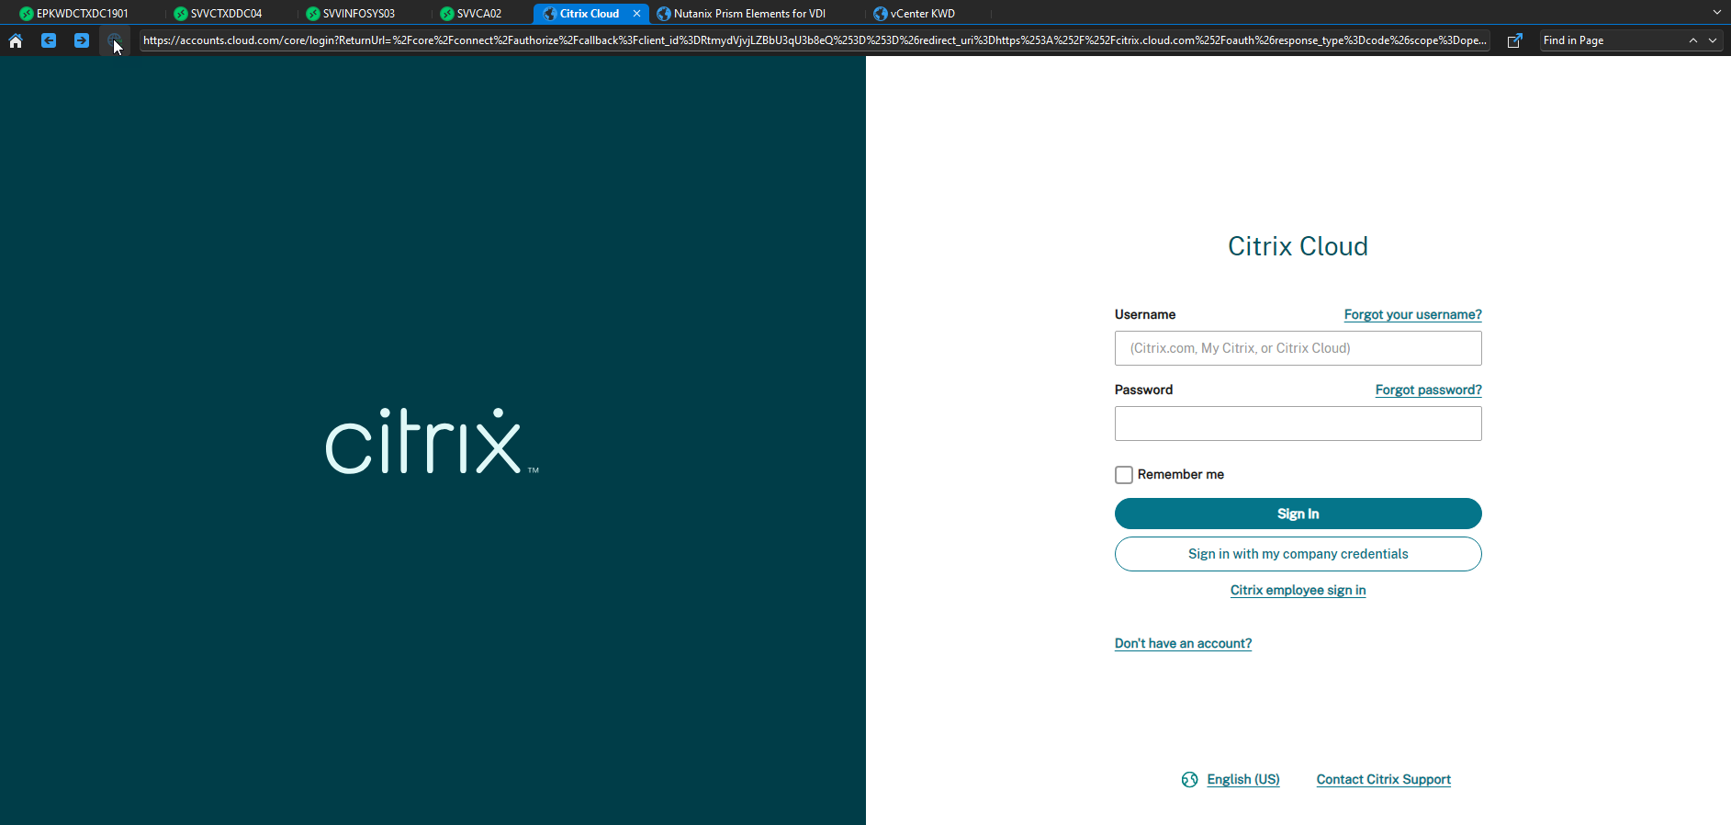Click the globe language icon
The height and width of the screenshot is (825, 1731).
[1190, 779]
